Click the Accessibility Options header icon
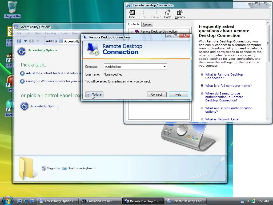Screen dimensions: 273x205 coord(22,52)
